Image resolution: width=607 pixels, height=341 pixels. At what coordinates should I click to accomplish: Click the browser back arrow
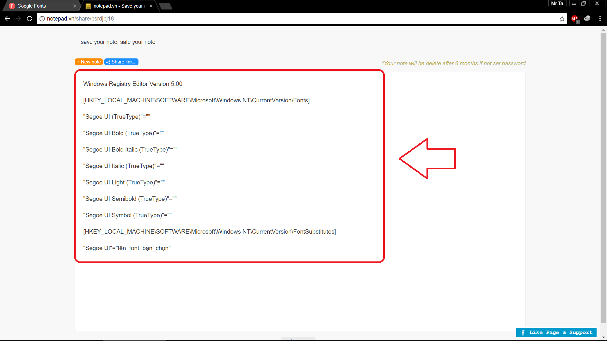pos(7,19)
